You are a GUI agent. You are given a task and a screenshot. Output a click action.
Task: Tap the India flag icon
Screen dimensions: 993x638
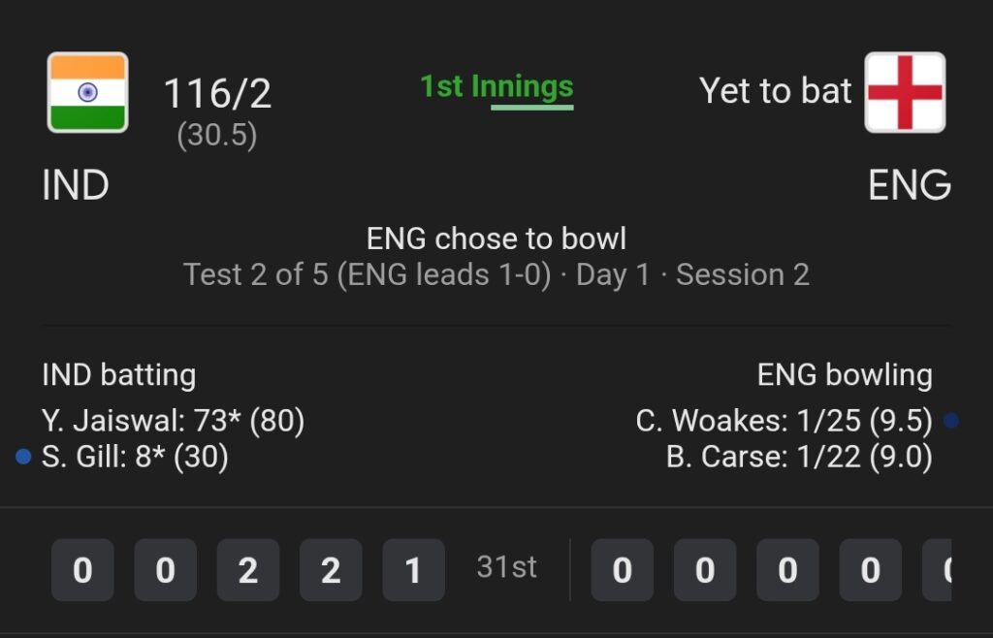[87, 92]
